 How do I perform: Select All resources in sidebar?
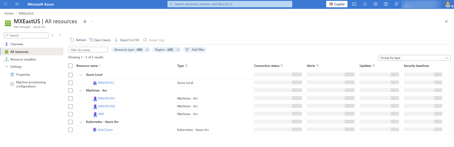pos(19,52)
